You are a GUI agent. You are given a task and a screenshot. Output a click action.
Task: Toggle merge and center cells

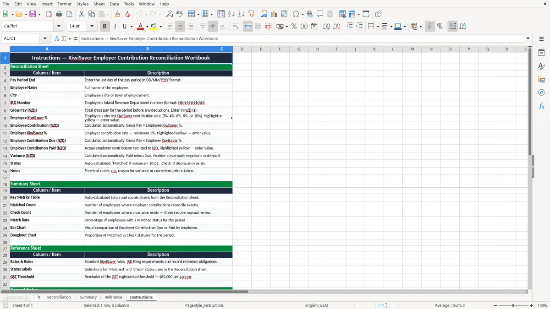pyautogui.click(x=248, y=27)
